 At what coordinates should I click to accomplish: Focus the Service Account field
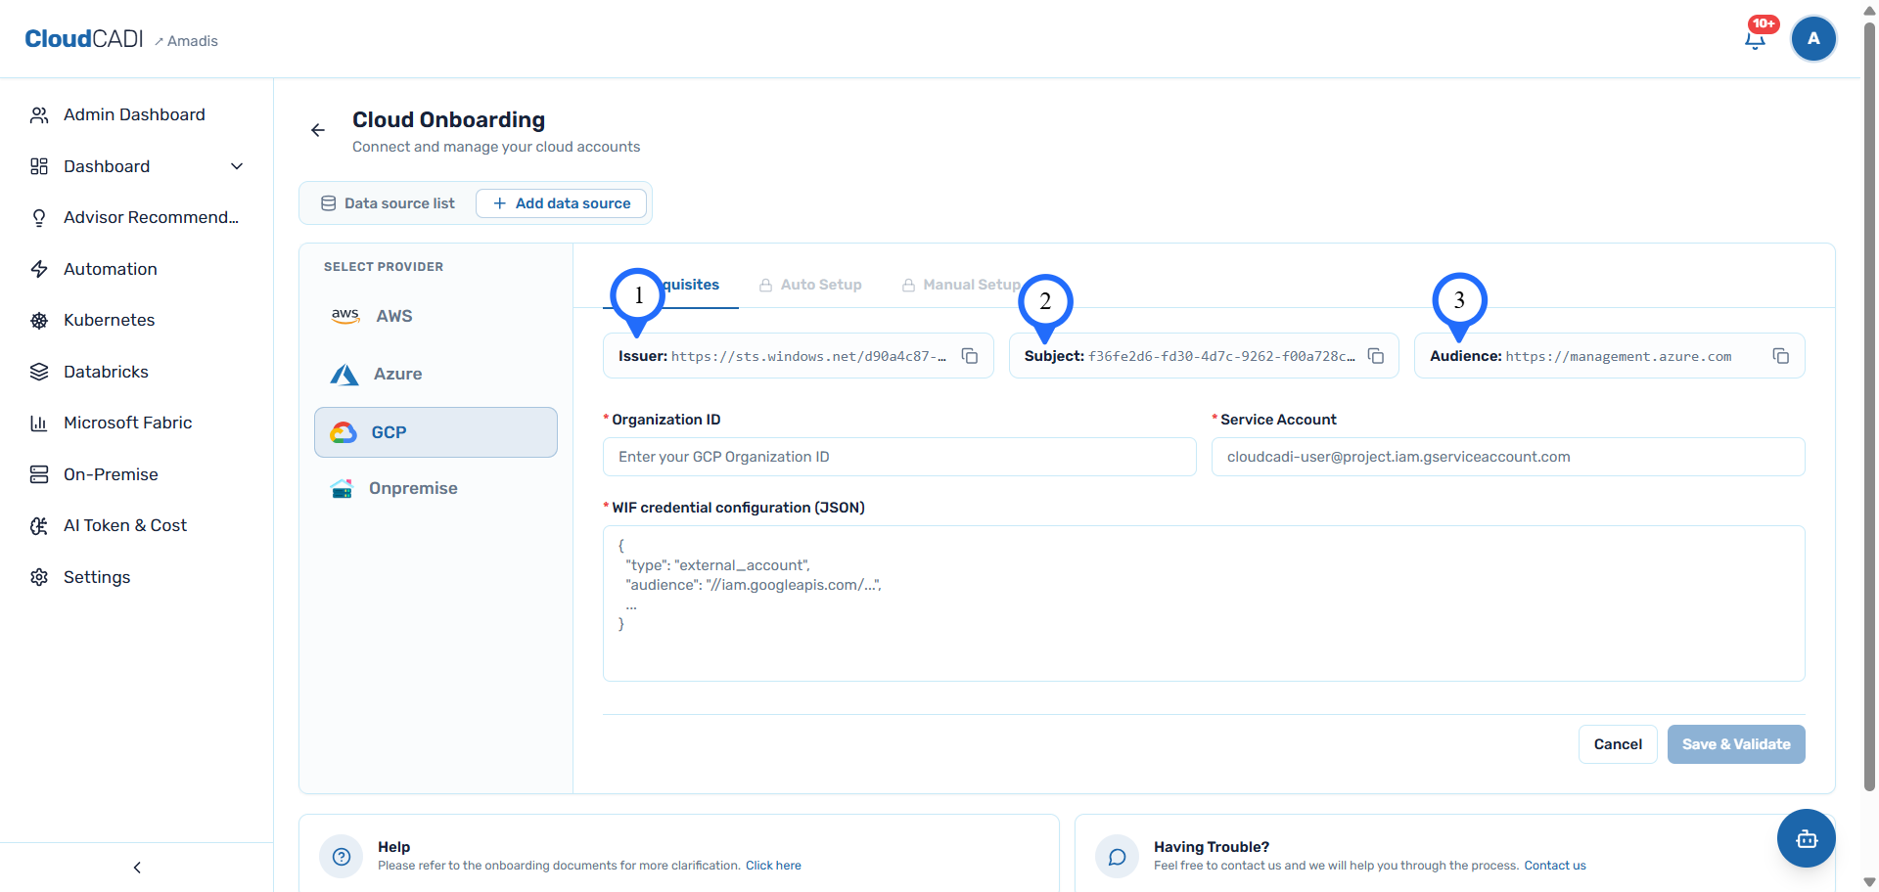click(1508, 457)
